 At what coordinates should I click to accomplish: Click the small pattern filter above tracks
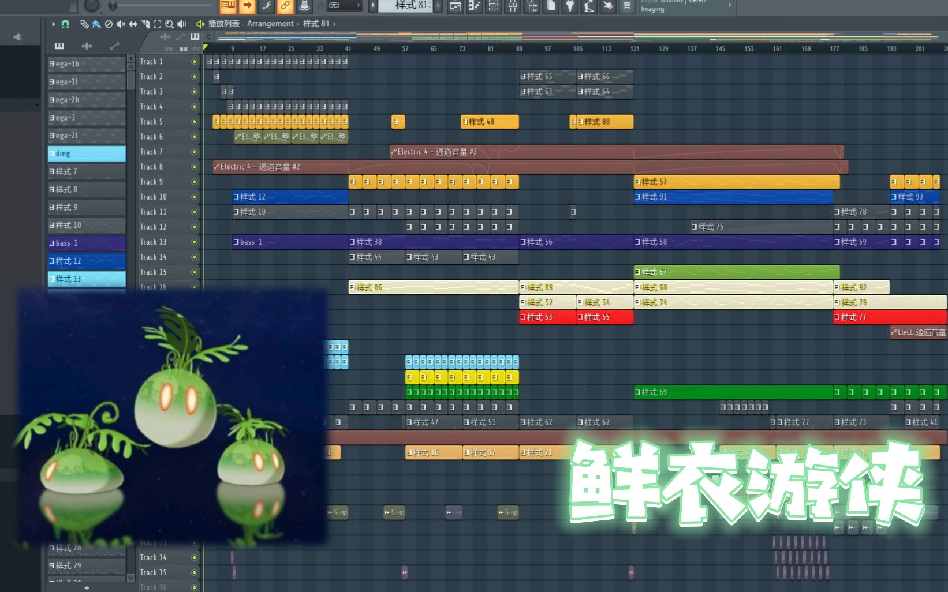point(195,36)
